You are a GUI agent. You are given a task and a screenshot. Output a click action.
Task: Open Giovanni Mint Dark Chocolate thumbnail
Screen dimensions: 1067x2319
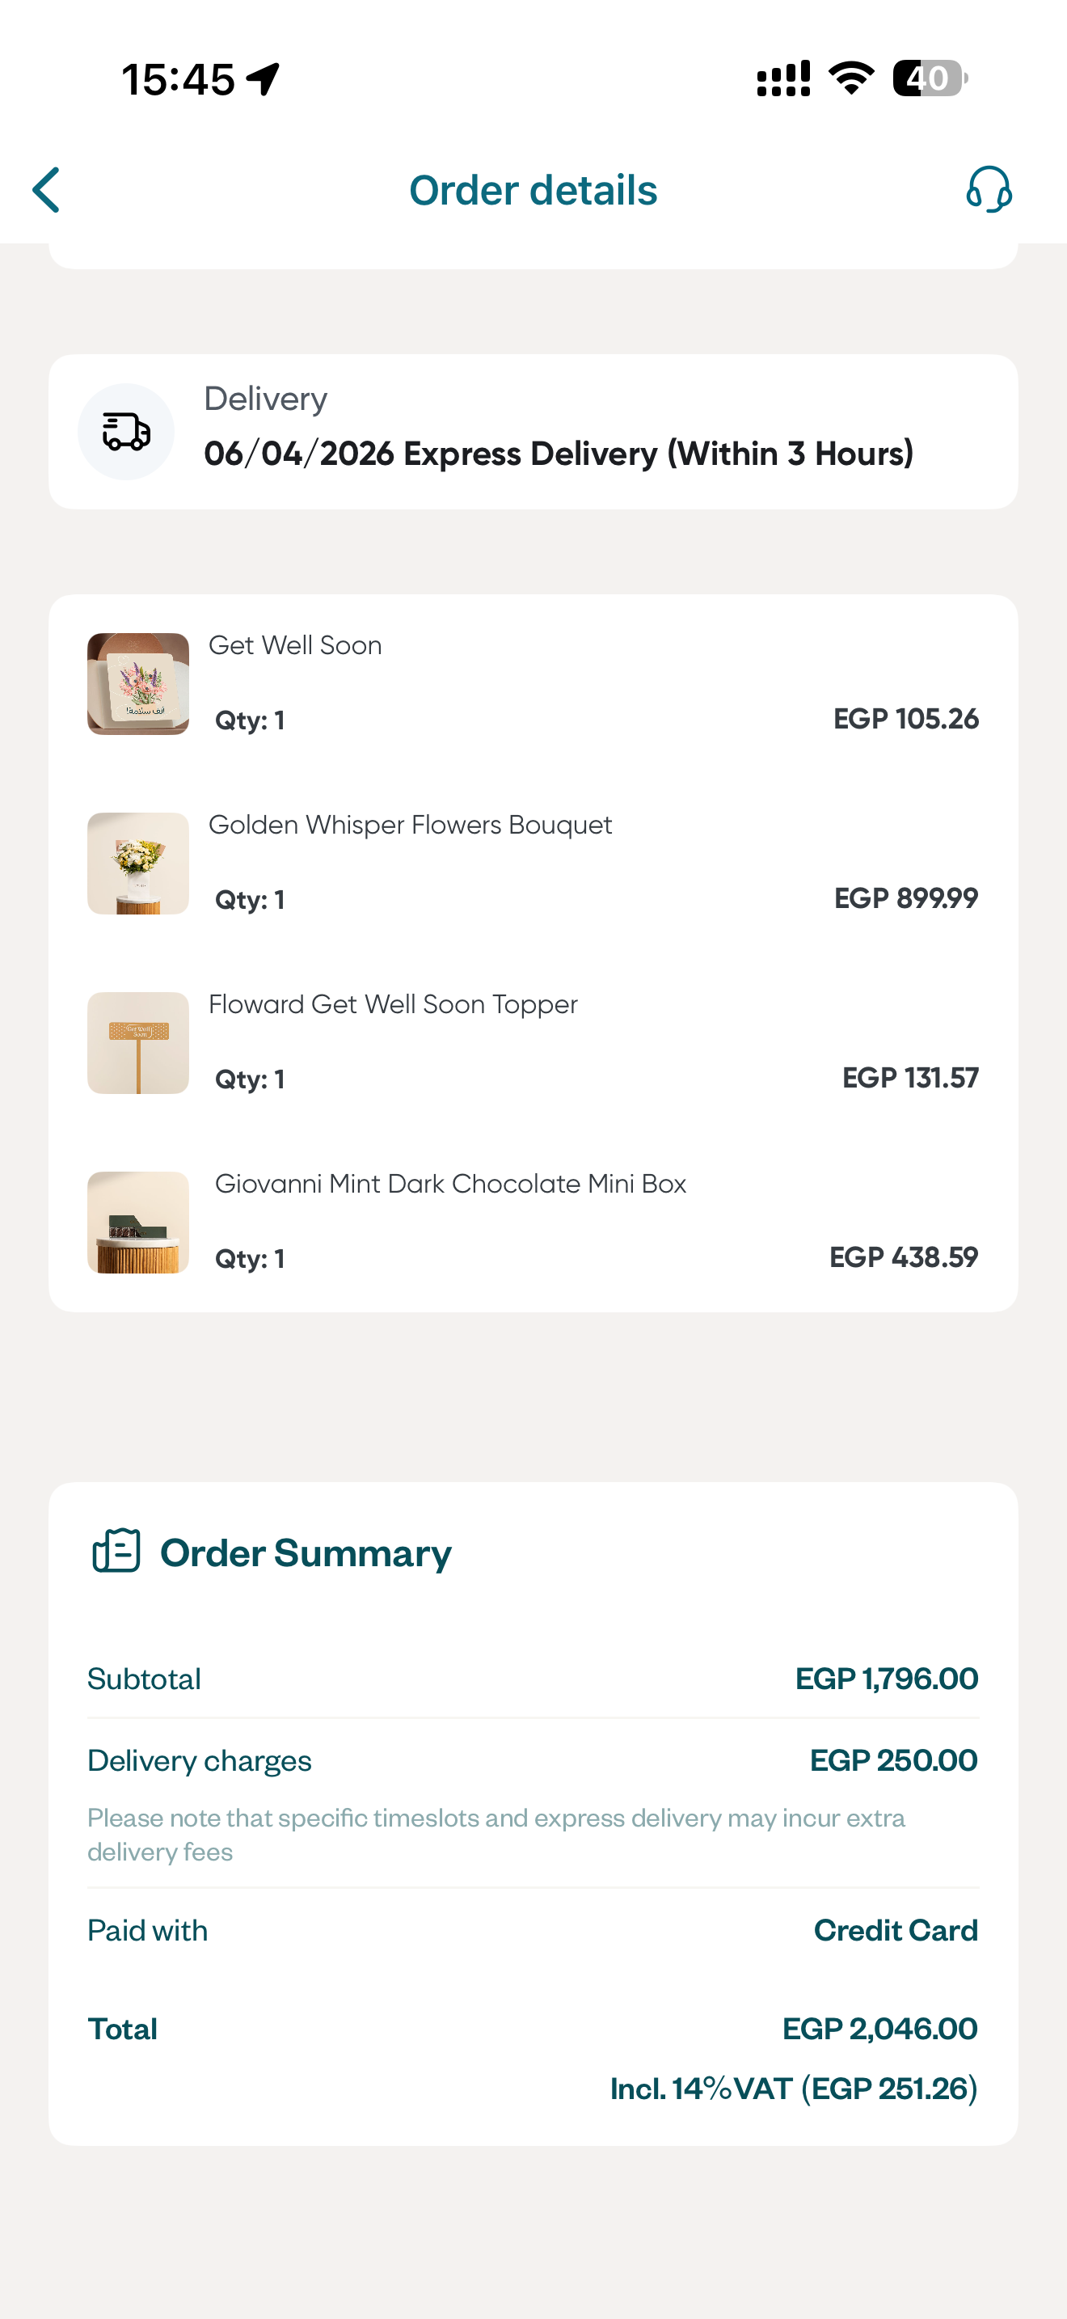137,1222
